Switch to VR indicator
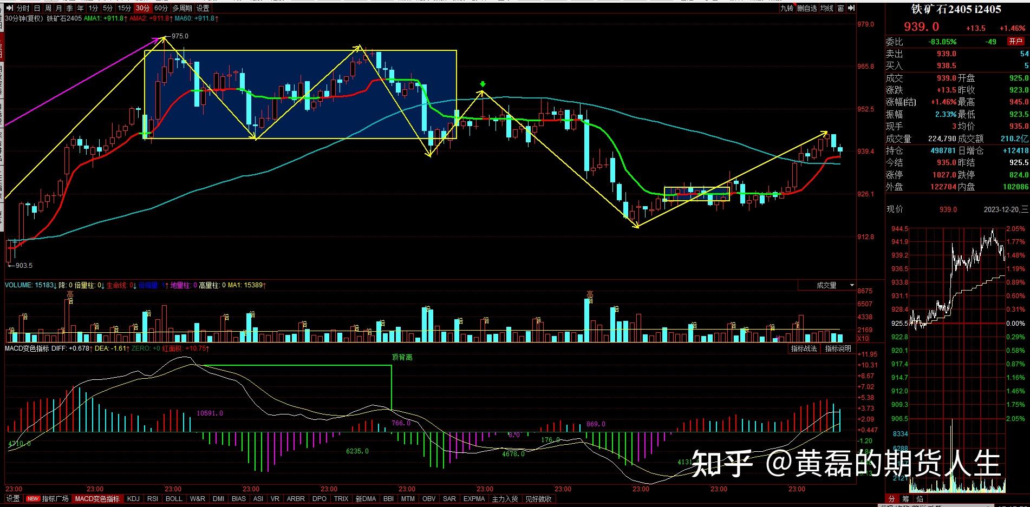The image size is (1030, 507). pyautogui.click(x=275, y=499)
